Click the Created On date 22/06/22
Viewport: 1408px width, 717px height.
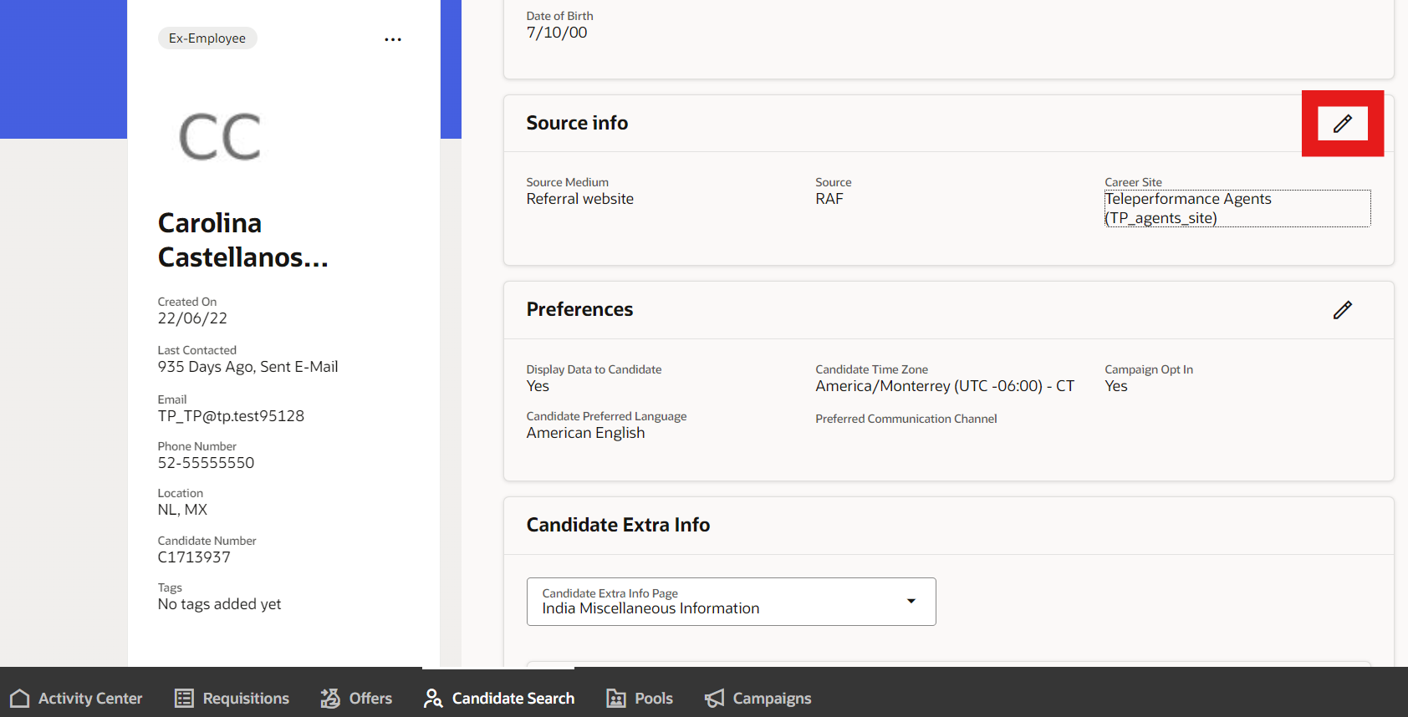point(193,318)
